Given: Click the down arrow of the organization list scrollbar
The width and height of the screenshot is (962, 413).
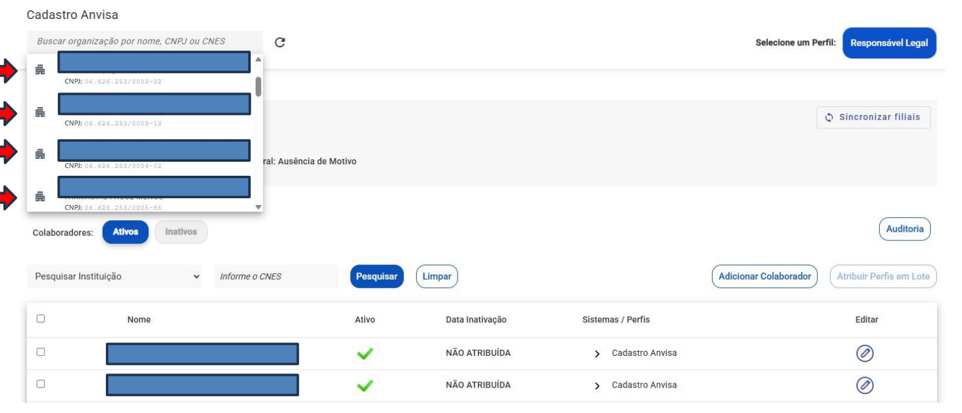Looking at the screenshot, I should click(x=259, y=207).
